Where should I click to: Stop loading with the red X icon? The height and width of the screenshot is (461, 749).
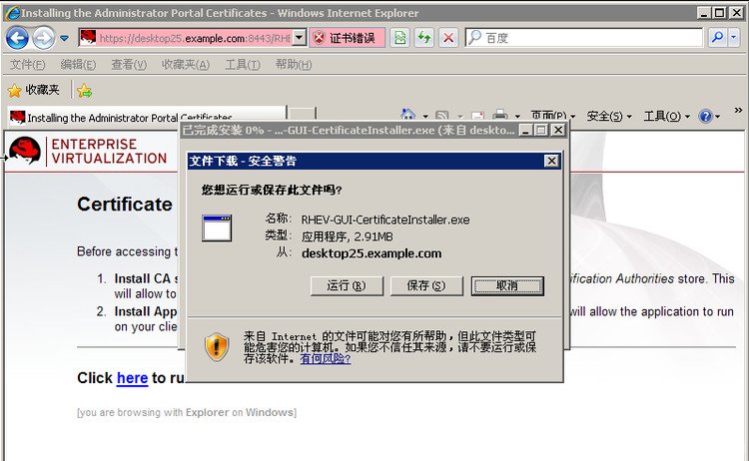tap(448, 38)
